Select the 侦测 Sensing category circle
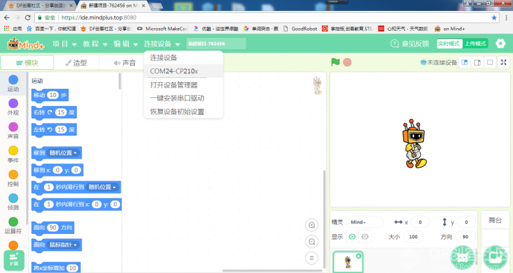This screenshot has width=513, height=273. [13, 198]
